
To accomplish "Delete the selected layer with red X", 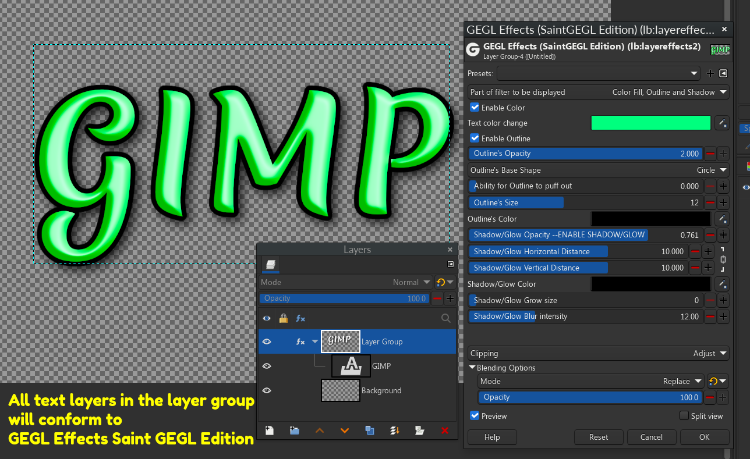I will (445, 430).
